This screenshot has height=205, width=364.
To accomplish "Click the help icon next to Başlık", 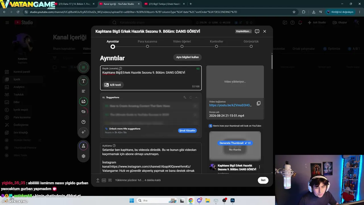I will pyautogui.click(x=121, y=68).
